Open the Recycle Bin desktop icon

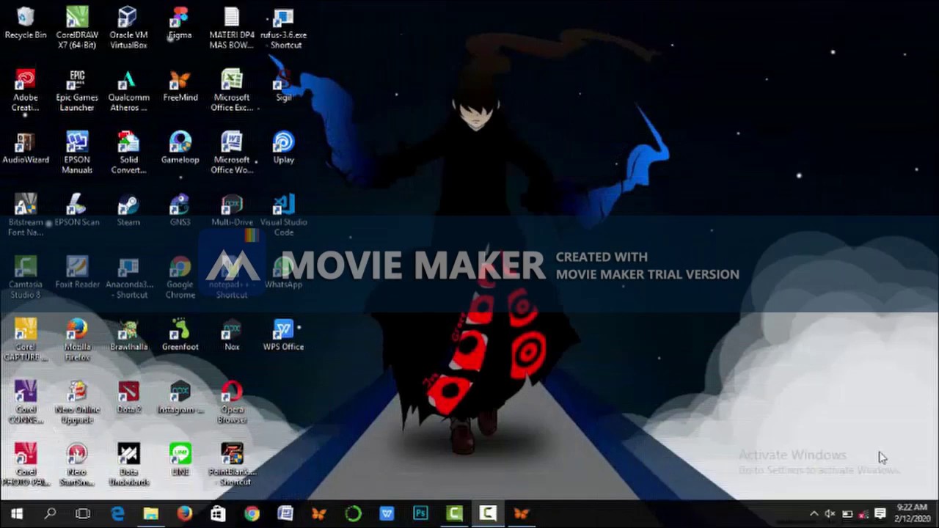[25, 23]
